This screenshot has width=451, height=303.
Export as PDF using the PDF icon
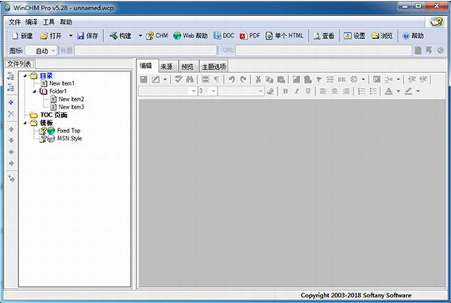(x=243, y=36)
